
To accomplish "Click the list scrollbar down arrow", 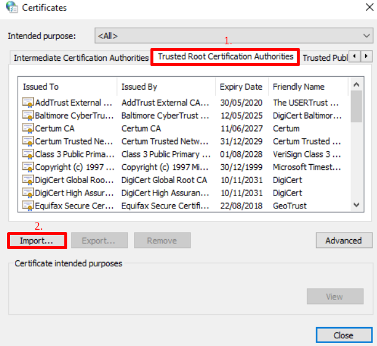I will click(356, 205).
